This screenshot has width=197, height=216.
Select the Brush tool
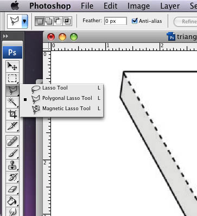click(12, 153)
